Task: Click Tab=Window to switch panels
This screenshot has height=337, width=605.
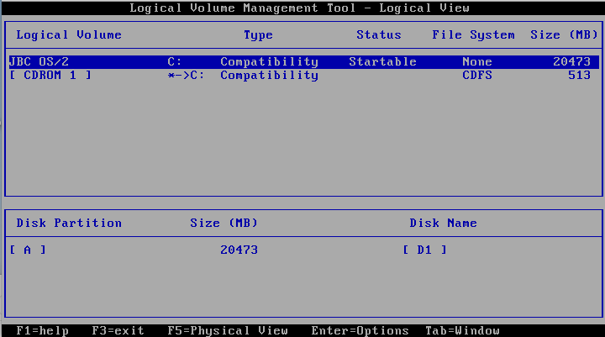Action: click(462, 330)
